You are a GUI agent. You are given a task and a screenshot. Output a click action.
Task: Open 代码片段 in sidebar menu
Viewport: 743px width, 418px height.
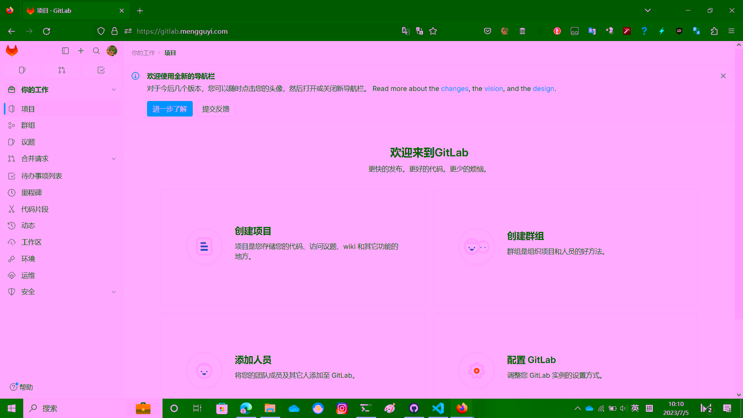35,209
